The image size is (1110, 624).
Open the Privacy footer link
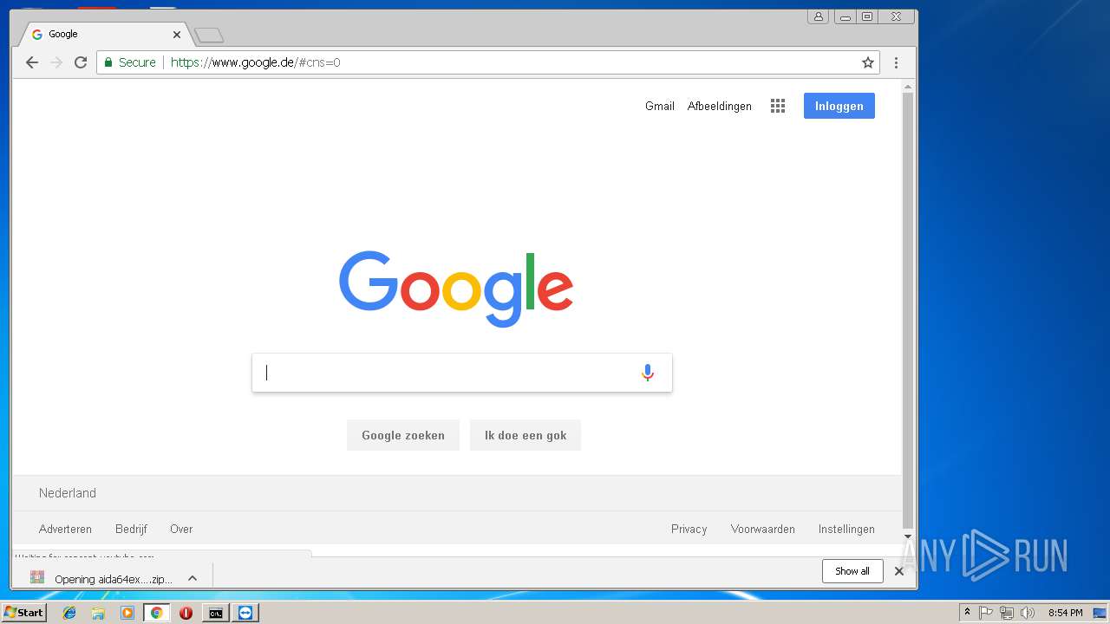point(689,529)
